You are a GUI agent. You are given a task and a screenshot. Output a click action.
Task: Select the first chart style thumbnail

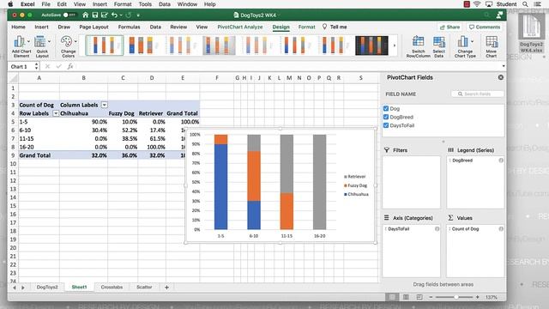pyautogui.click(x=105, y=45)
